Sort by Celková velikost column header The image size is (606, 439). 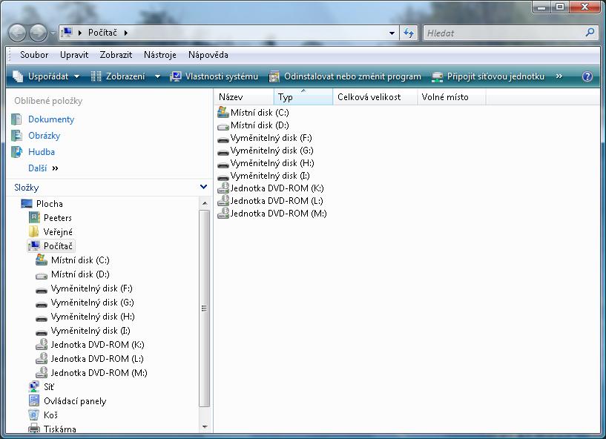click(x=369, y=97)
